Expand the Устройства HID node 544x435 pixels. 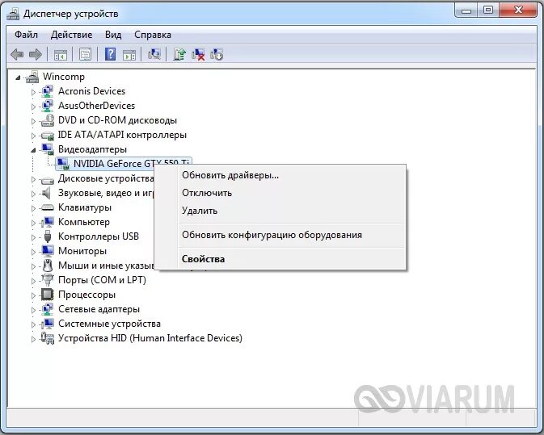click(x=33, y=340)
